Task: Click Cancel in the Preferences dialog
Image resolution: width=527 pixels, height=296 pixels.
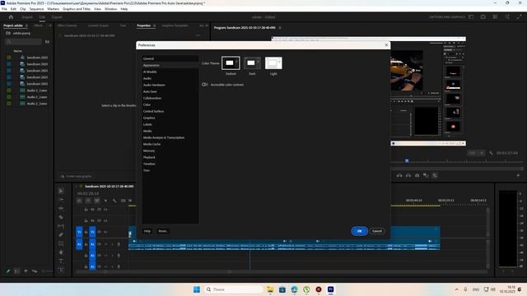Action: click(377, 231)
